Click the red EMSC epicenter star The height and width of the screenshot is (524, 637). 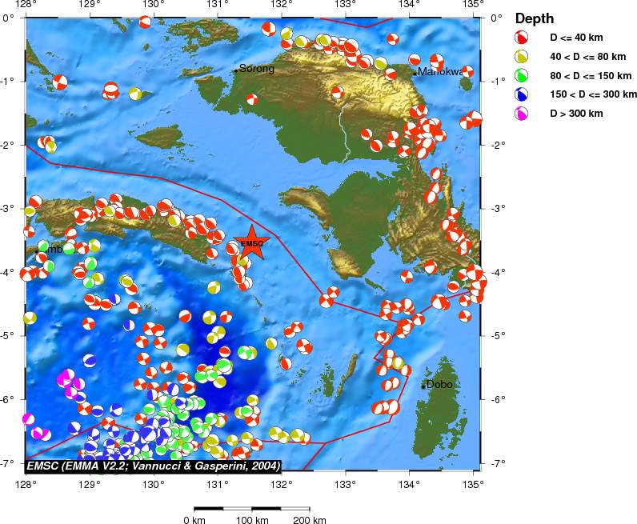(252, 243)
